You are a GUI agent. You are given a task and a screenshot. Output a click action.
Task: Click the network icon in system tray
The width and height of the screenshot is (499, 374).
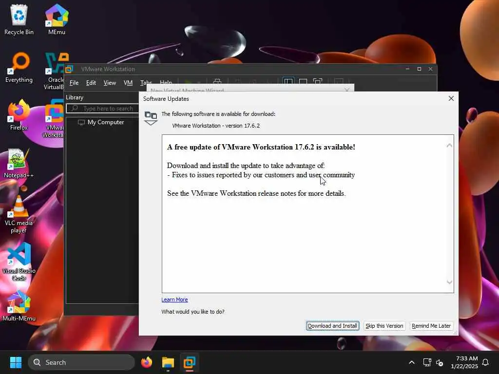click(x=427, y=362)
